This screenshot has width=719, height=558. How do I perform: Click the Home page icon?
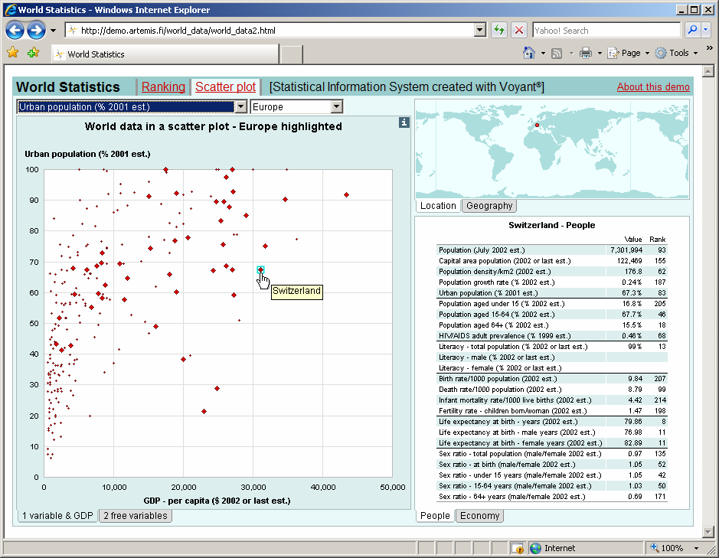click(529, 53)
